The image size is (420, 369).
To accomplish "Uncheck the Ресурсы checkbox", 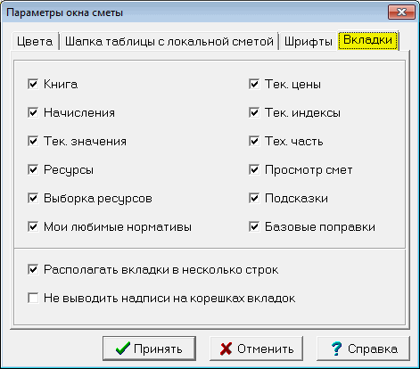I will pyautogui.click(x=33, y=169).
